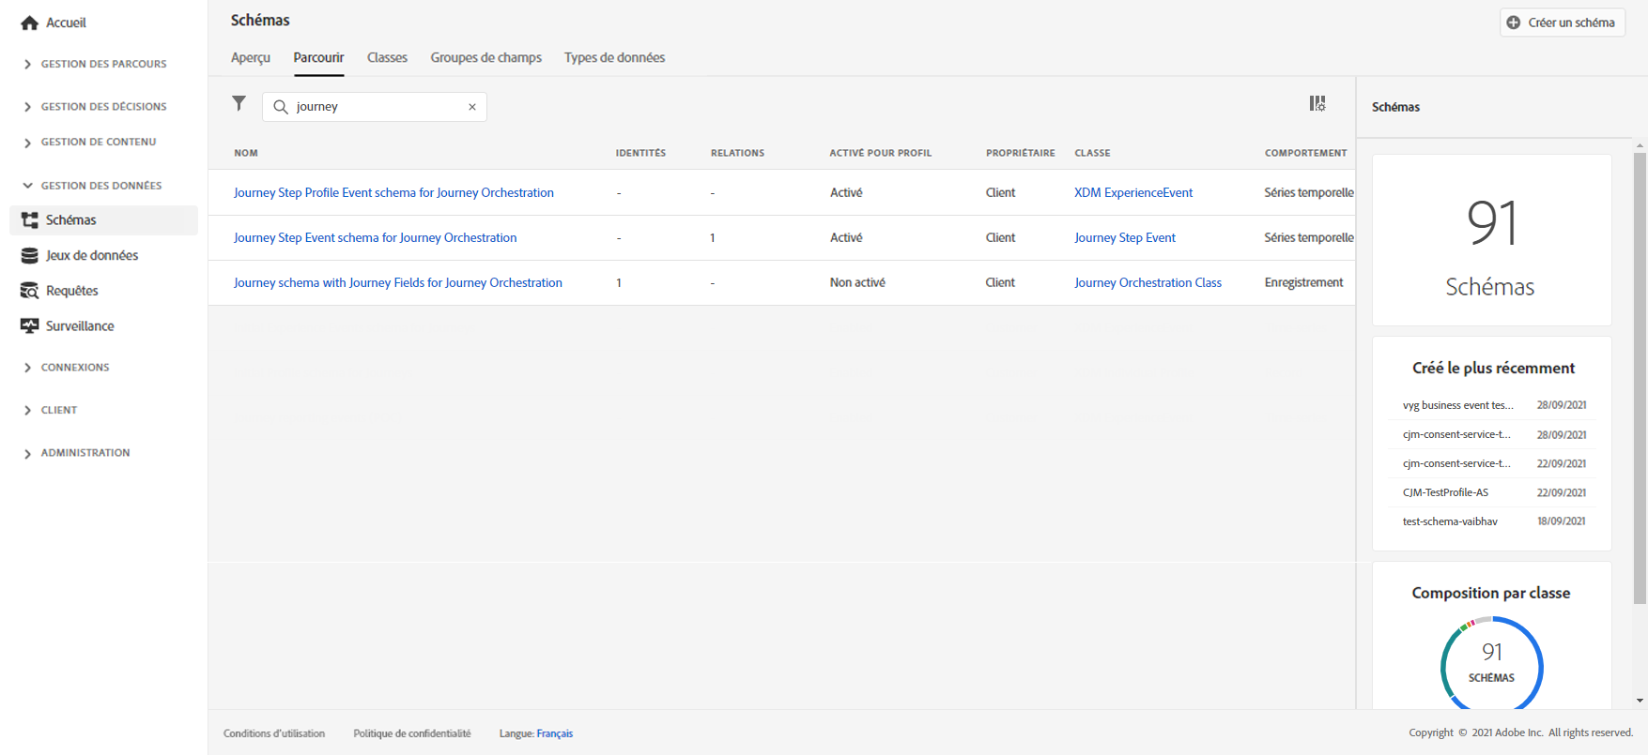Clear the journey search text

[x=472, y=107]
